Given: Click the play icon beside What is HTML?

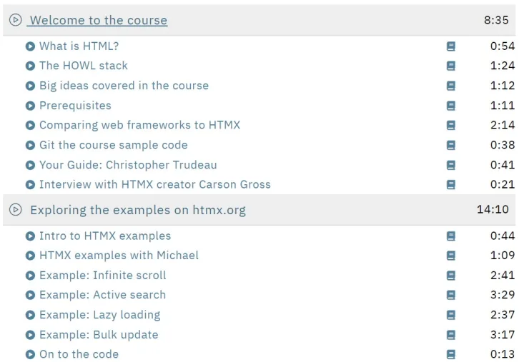Looking at the screenshot, I should click(30, 46).
